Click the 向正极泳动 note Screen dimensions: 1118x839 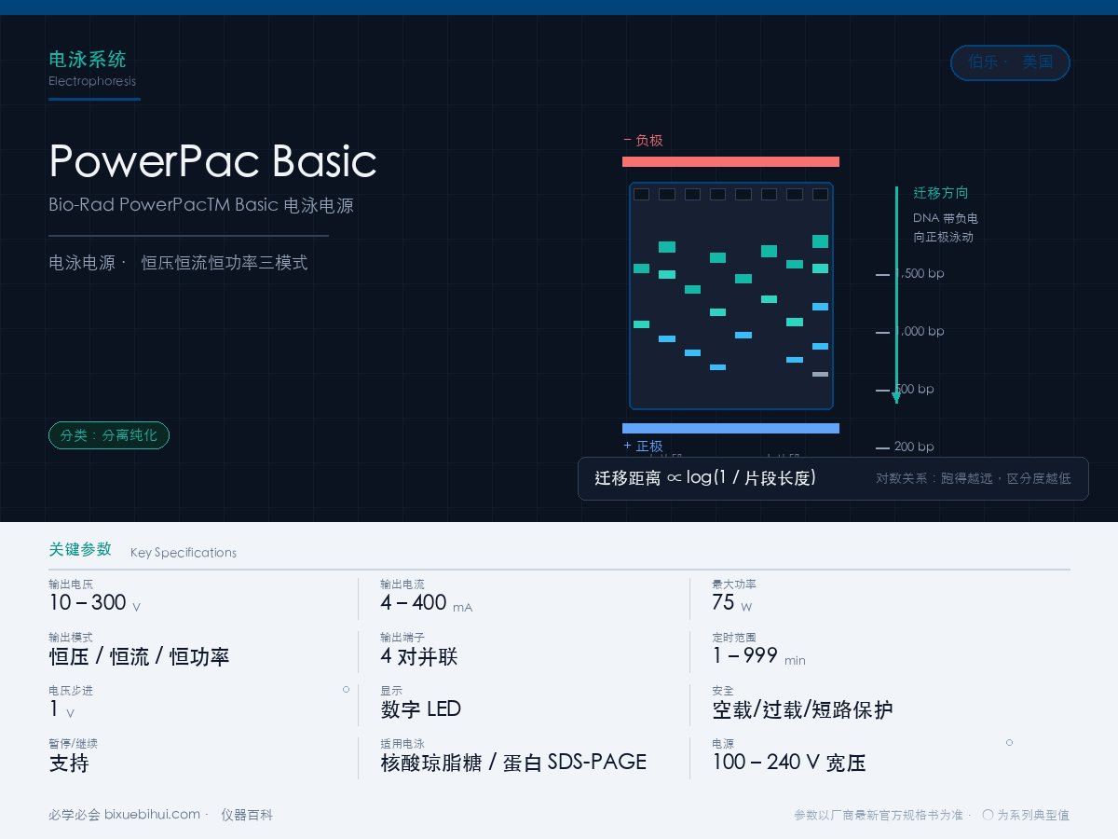944,237
